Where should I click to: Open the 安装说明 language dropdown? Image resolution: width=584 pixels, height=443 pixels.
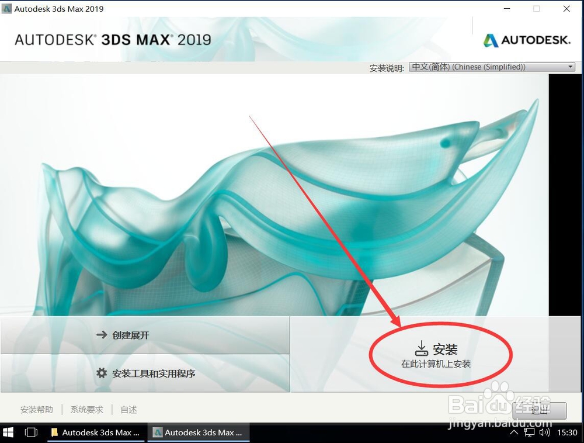[x=491, y=66]
